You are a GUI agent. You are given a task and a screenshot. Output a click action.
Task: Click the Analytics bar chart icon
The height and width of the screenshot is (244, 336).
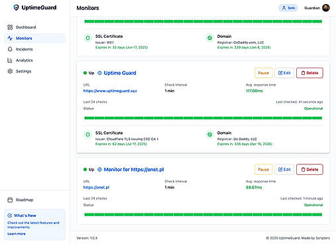click(10, 60)
